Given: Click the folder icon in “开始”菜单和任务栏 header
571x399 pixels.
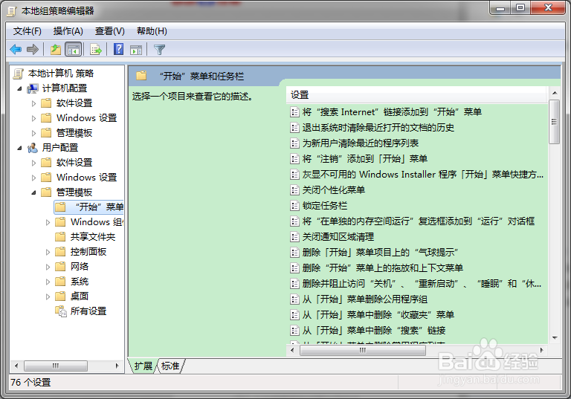Looking at the screenshot, I should 141,76.
